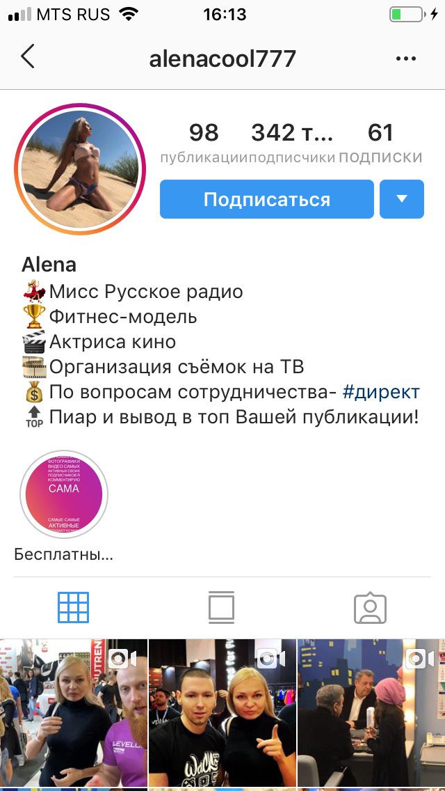Image resolution: width=445 pixels, height=791 pixels.
Task: Open the #директ hashtag link
Action: 381,392
